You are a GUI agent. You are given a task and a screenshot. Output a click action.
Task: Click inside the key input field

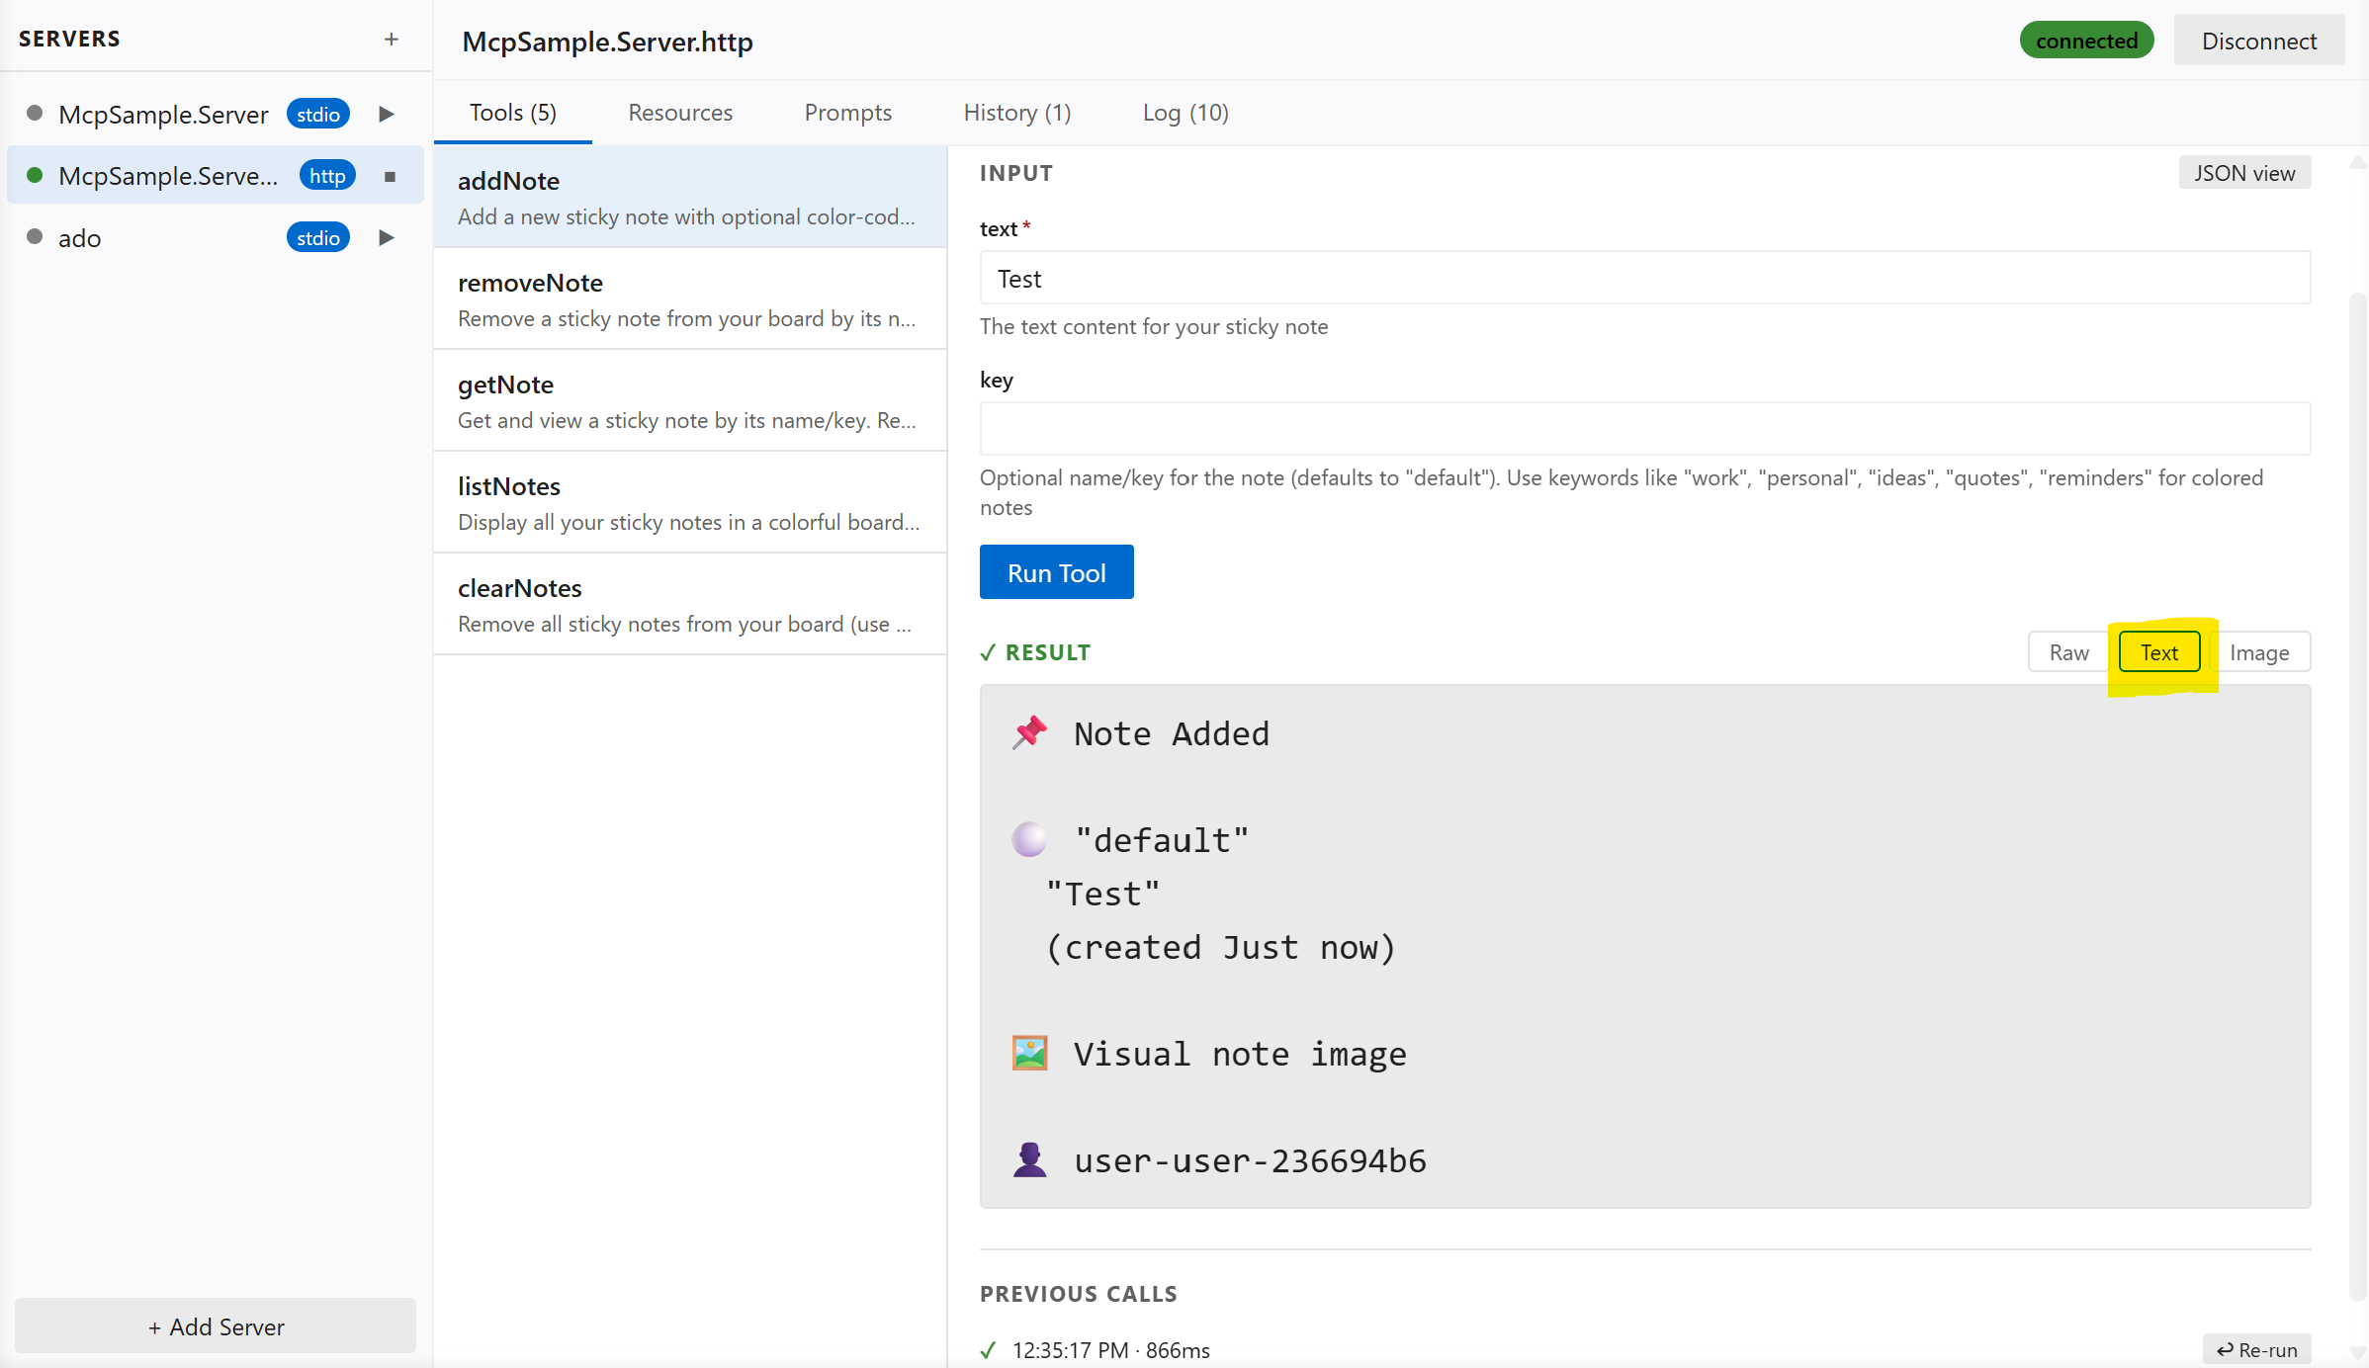(1644, 428)
